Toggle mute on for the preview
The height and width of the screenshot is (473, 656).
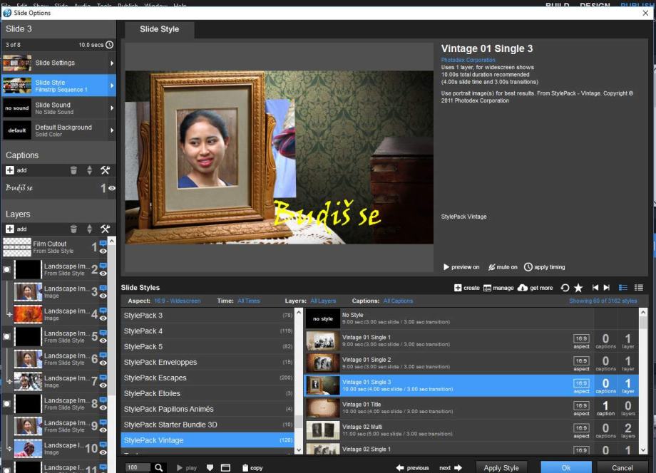[x=503, y=267]
